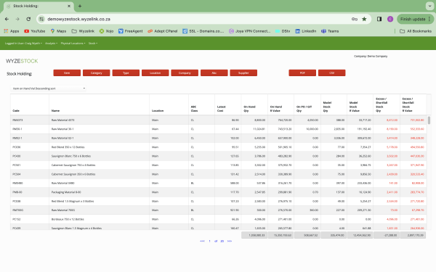The width and height of the screenshot is (436, 272).
Task: Reload the page with the refresh icon
Action: point(28,19)
